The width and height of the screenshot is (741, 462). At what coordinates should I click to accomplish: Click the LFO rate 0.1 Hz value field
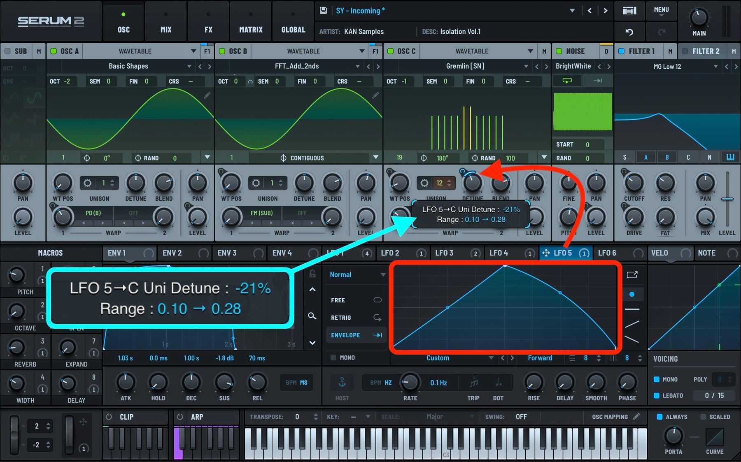tap(438, 383)
